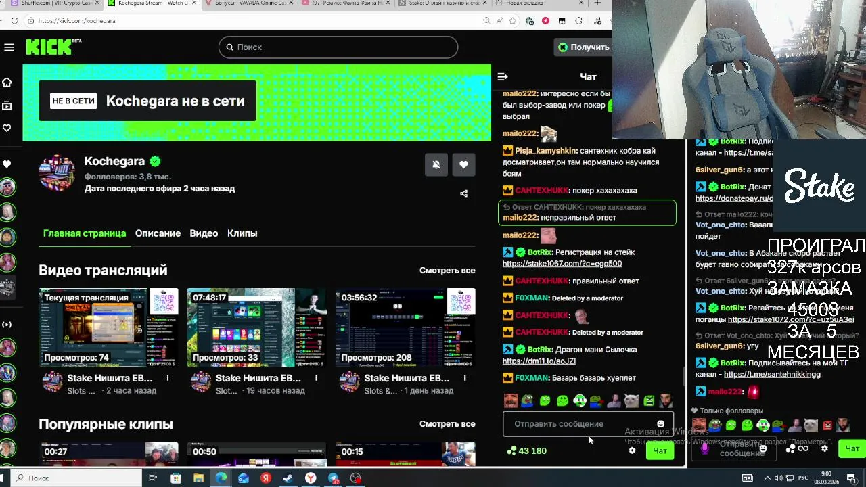Click the green Чат send button
The height and width of the screenshot is (487, 866).
point(660,450)
